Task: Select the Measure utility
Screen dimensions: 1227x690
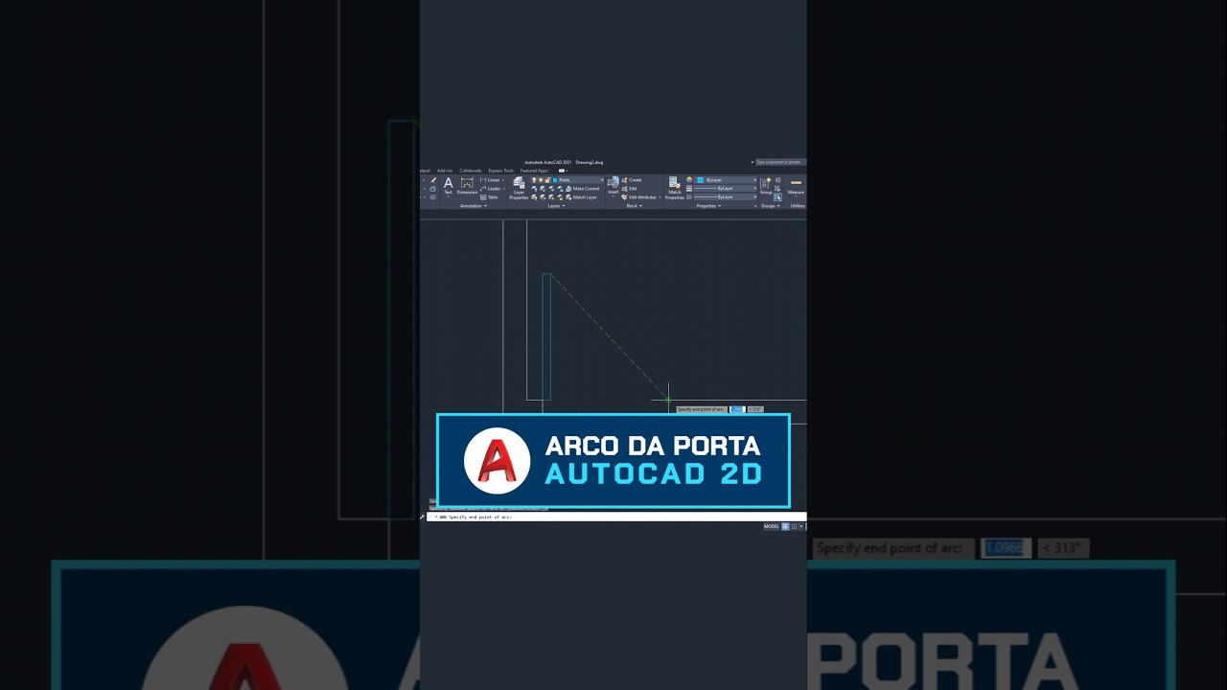Action: tap(796, 188)
